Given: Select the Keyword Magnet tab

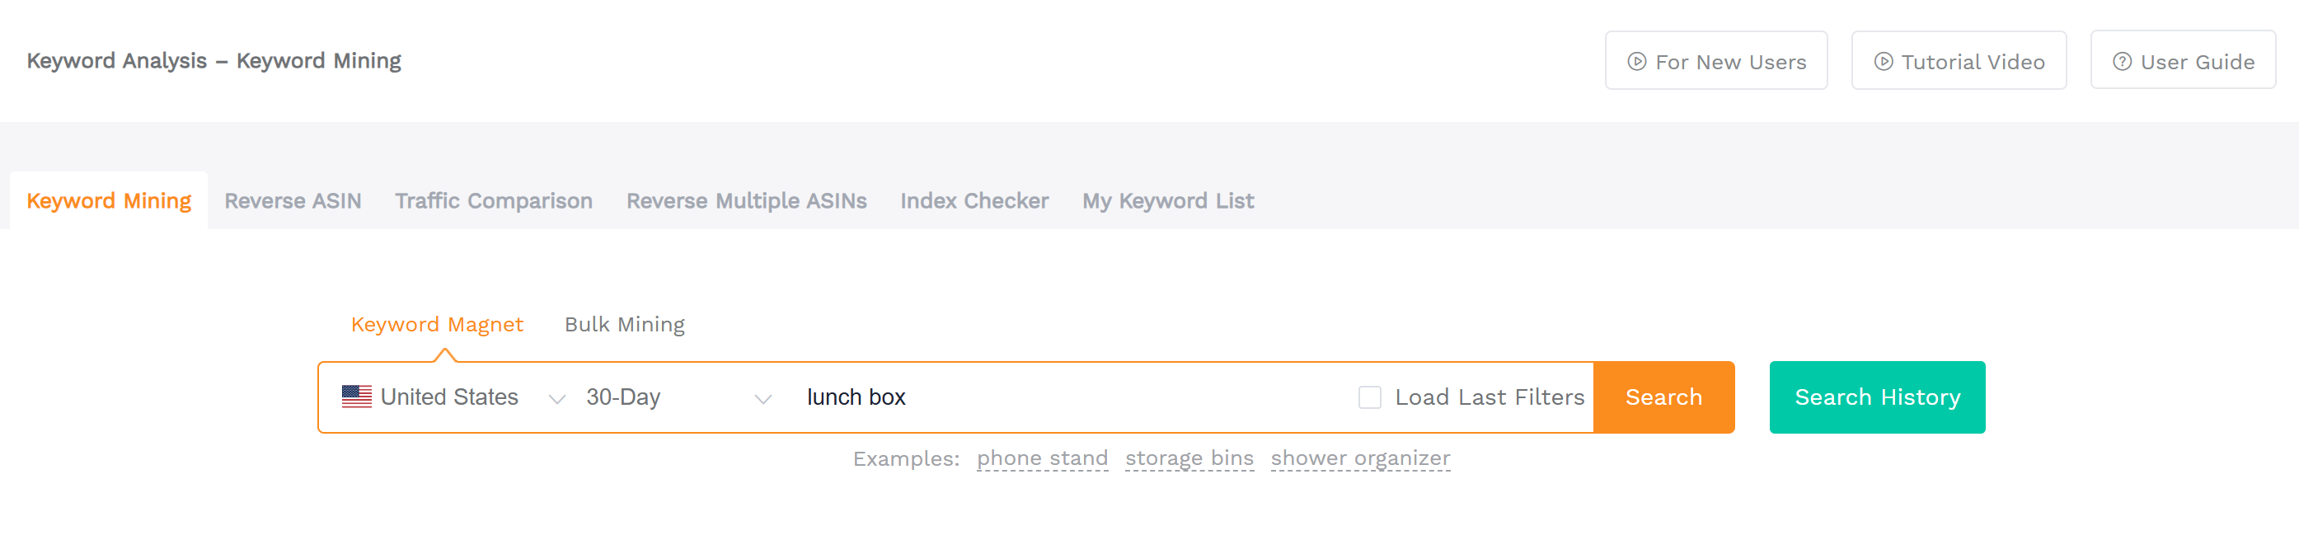Looking at the screenshot, I should click(x=436, y=325).
